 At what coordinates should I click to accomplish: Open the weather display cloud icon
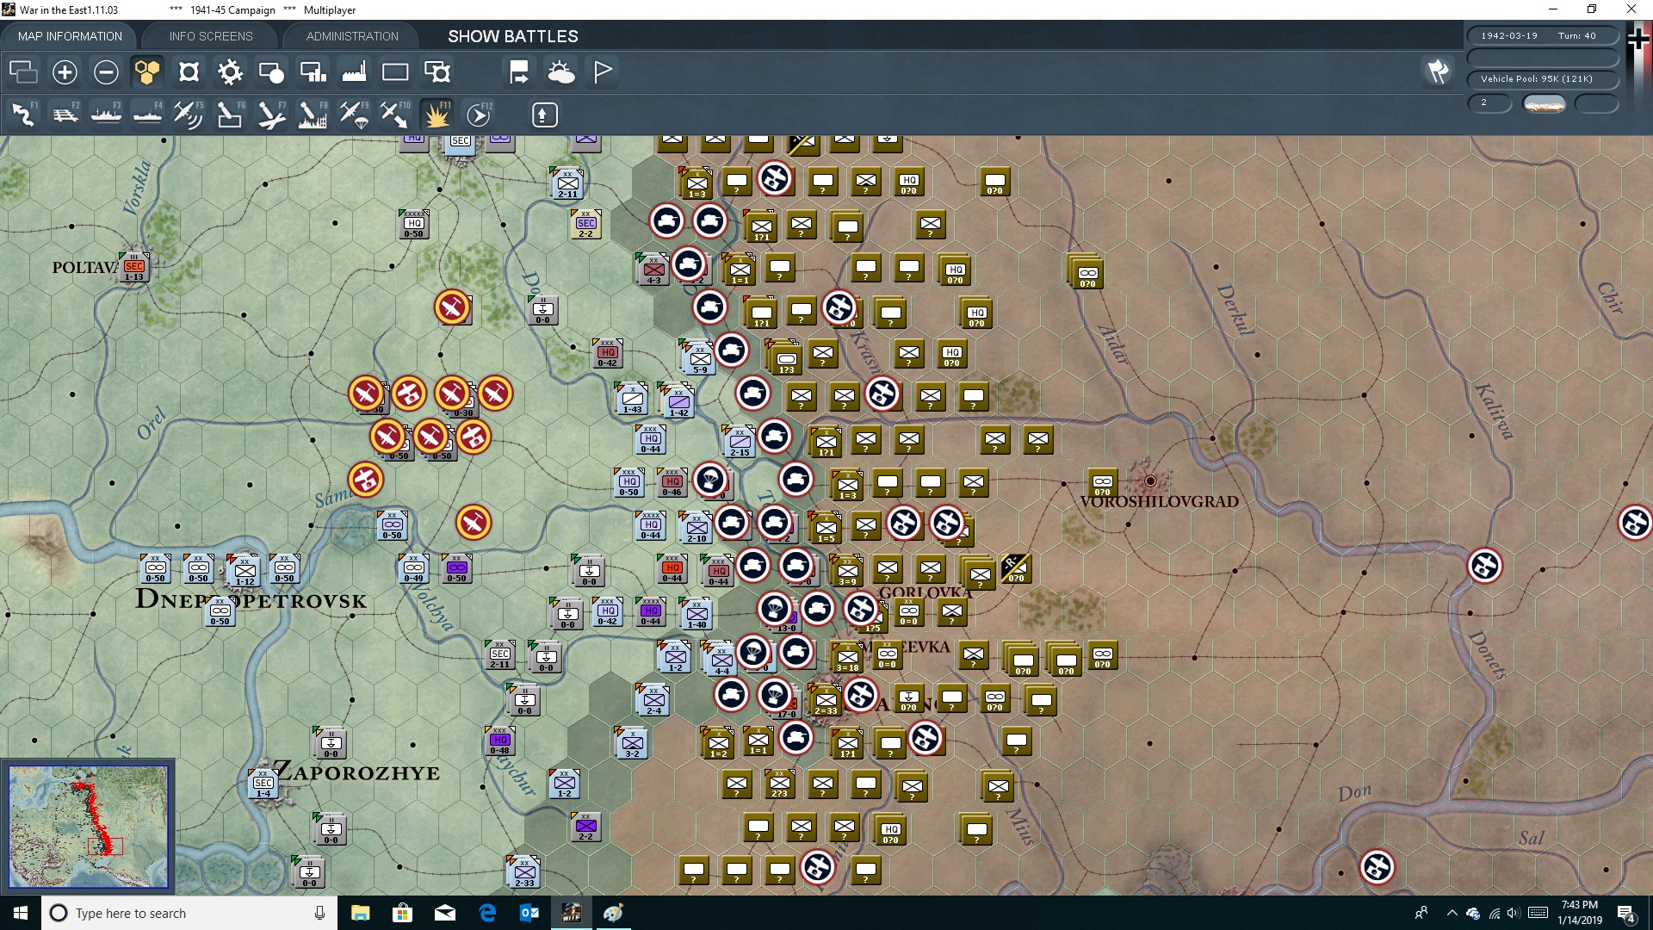click(x=562, y=72)
